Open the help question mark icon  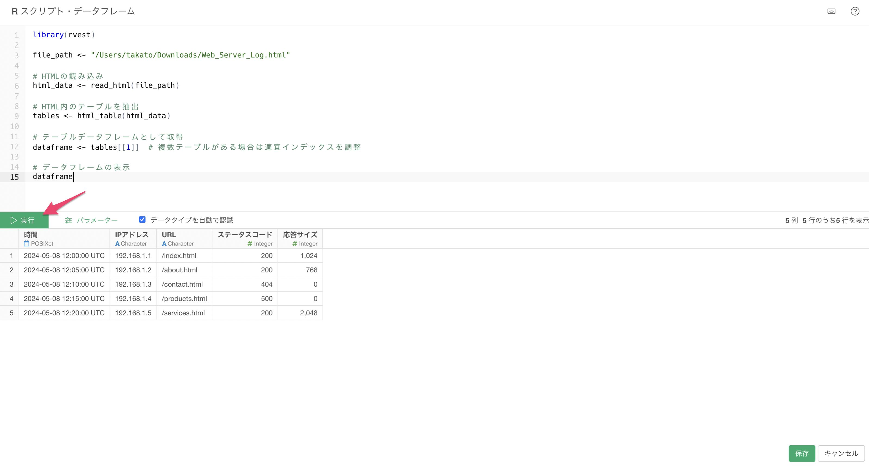pos(855,11)
